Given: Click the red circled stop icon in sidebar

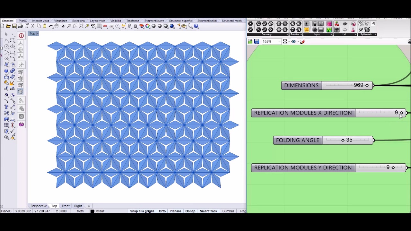Looking at the screenshot, I should click(x=21, y=36).
